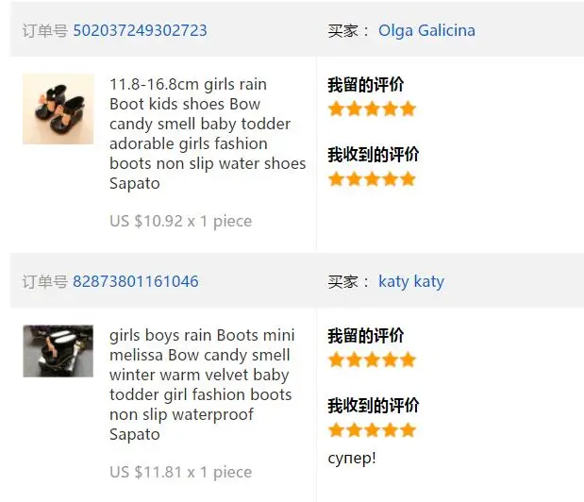Click first star of katy's feedback left rating
The height and width of the screenshot is (502, 584).
point(336,360)
